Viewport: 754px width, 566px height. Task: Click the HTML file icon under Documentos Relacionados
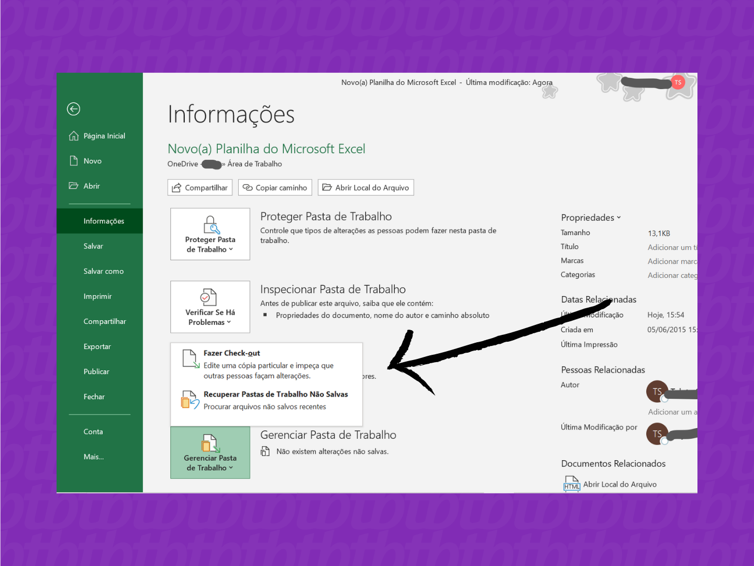click(572, 484)
